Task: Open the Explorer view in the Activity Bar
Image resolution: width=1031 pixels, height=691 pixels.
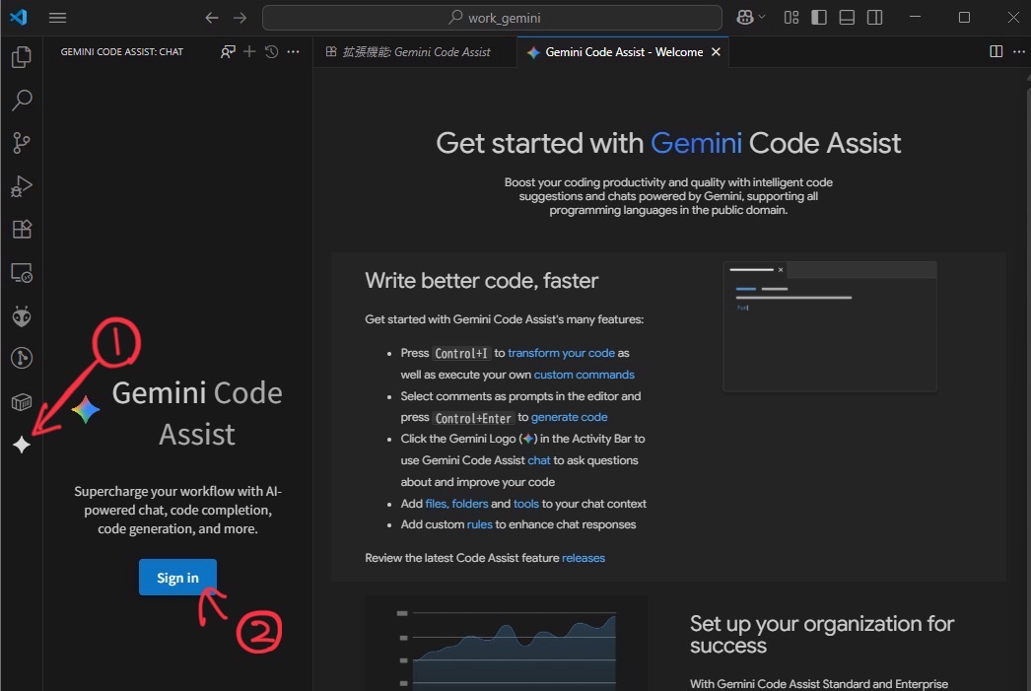Action: pyautogui.click(x=22, y=56)
